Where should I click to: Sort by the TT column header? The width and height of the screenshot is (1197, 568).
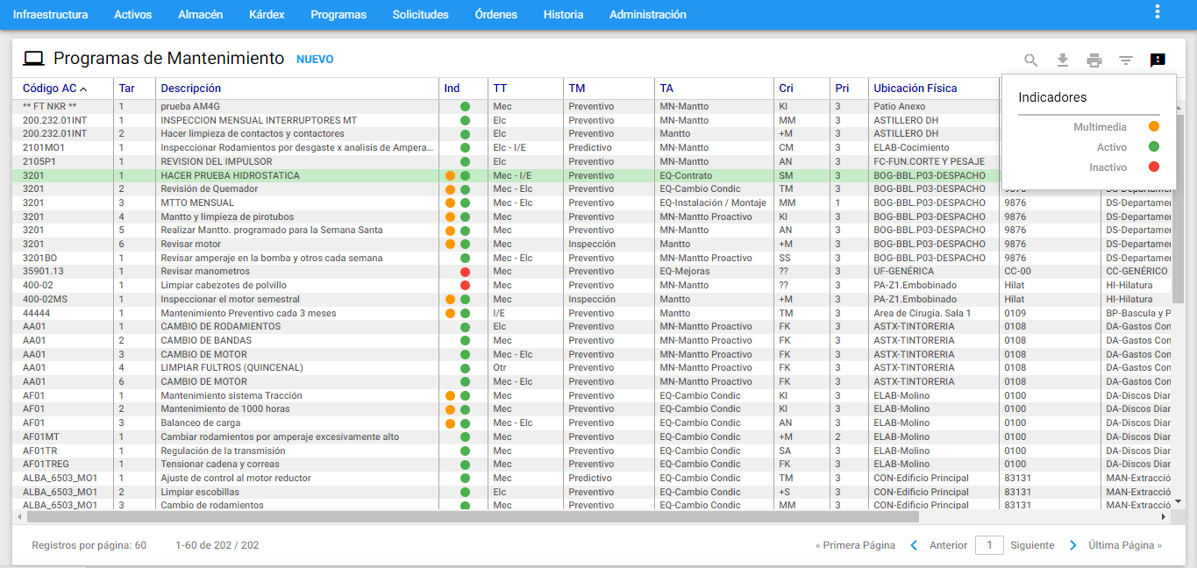(500, 89)
